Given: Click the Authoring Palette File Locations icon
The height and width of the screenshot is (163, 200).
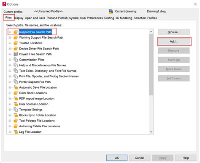Looking at the screenshot, I should (16, 126).
